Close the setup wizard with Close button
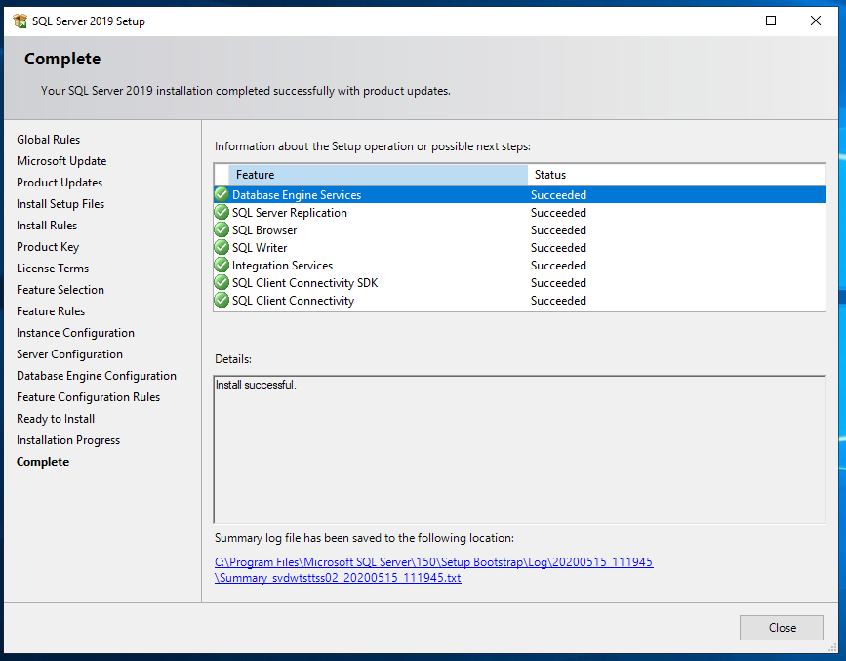The image size is (846, 661). tap(782, 628)
